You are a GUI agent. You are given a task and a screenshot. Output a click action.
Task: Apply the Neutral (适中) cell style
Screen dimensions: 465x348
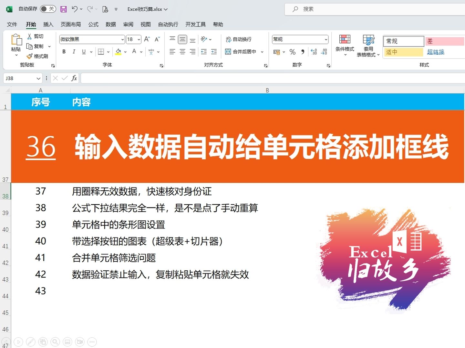pyautogui.click(x=404, y=52)
